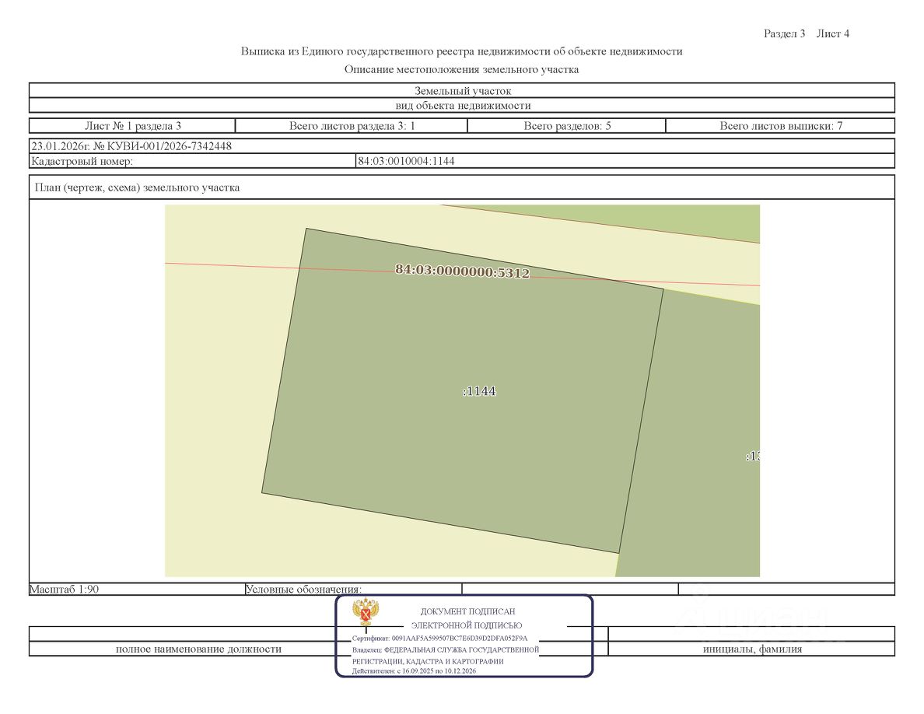Click the cell 'полное наименование должности'
The width and height of the screenshot is (924, 714).
(198, 649)
